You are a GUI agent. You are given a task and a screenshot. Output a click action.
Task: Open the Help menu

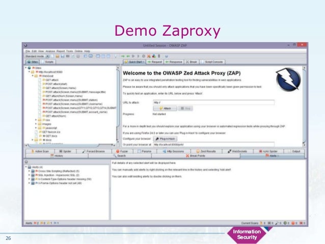click(87, 51)
